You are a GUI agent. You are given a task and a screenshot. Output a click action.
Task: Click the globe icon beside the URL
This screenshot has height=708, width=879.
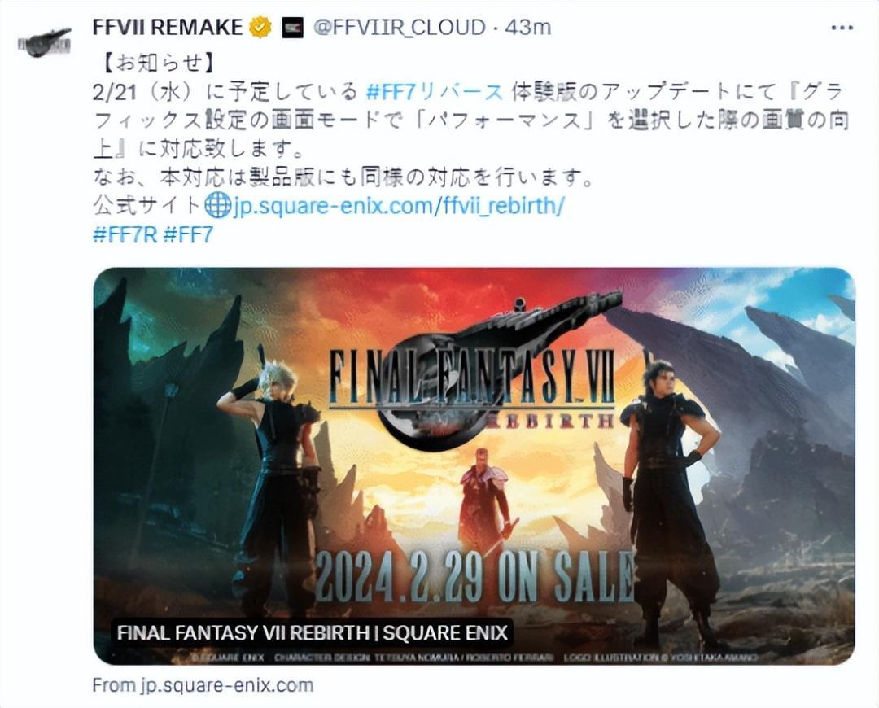[217, 206]
